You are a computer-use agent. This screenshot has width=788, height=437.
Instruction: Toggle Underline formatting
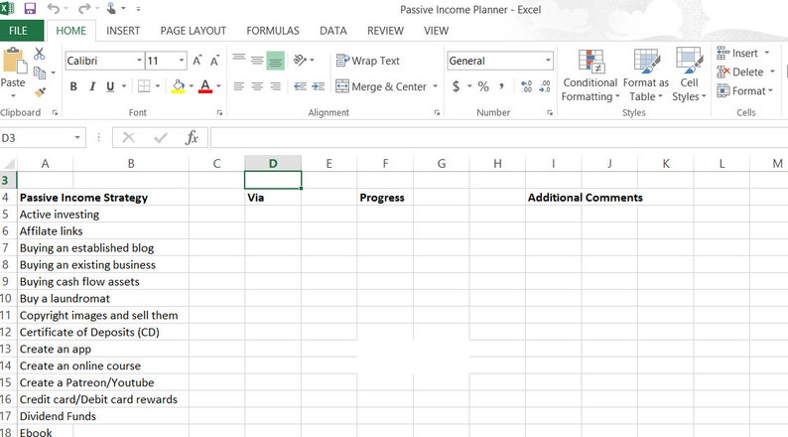(110, 86)
